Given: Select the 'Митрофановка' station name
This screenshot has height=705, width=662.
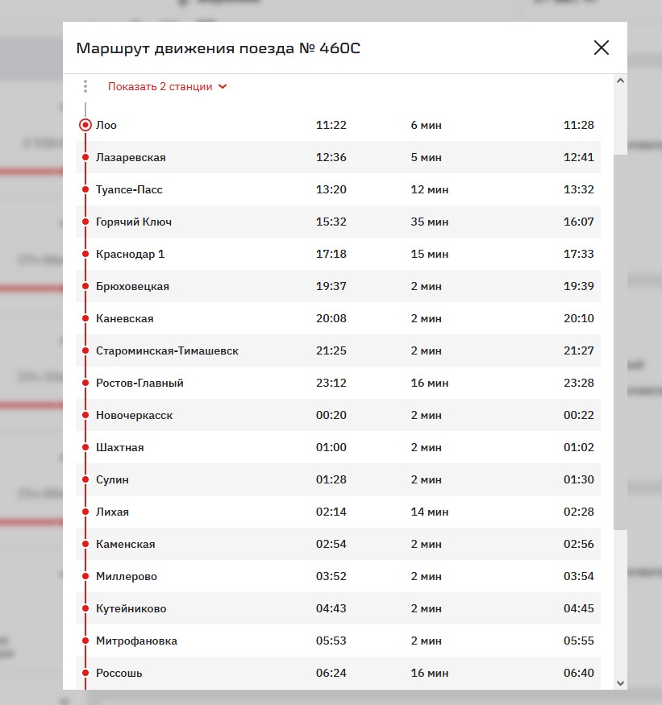Looking at the screenshot, I should coord(137,641).
